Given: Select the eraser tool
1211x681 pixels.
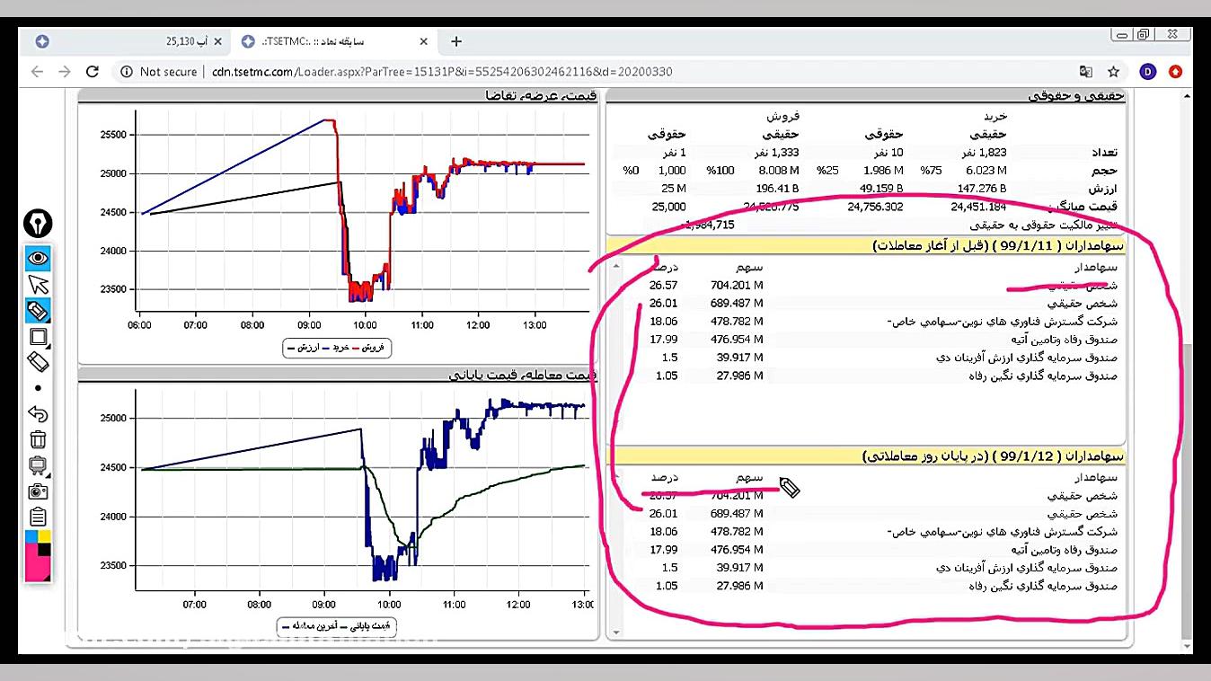Looking at the screenshot, I should 38,362.
